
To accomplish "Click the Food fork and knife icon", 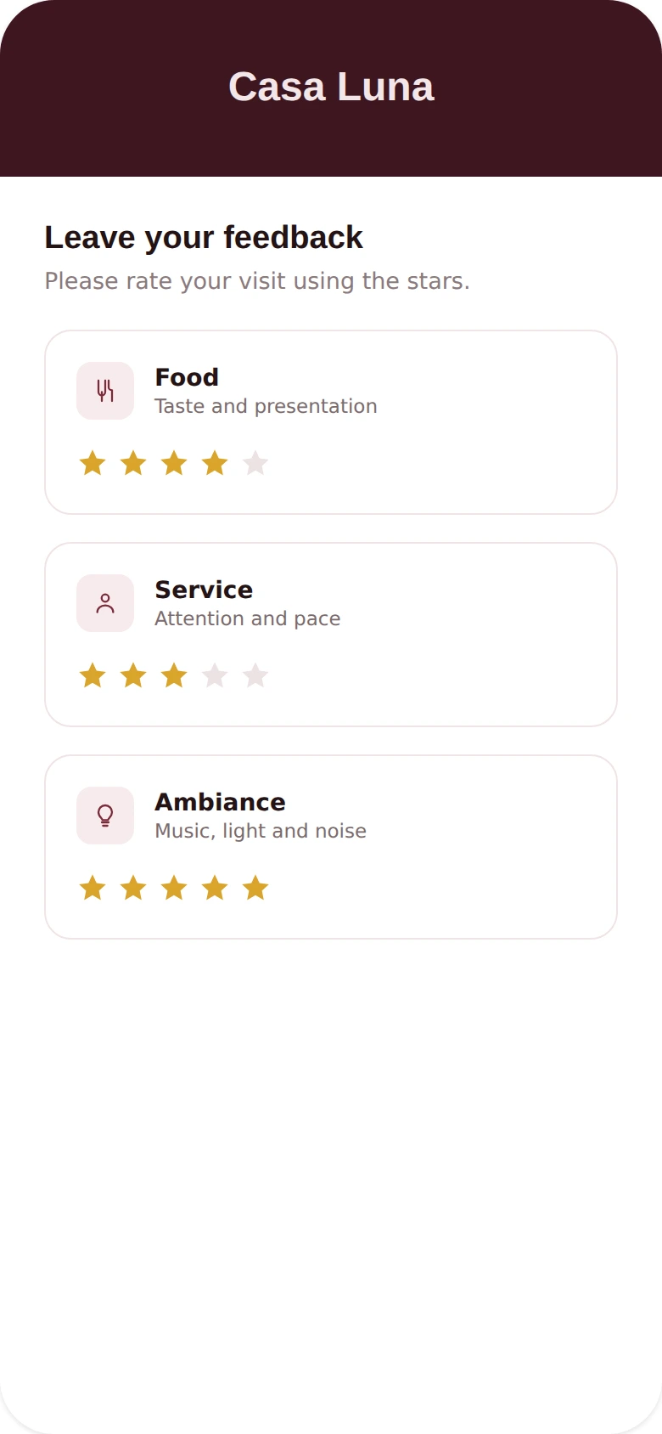I will (105, 391).
